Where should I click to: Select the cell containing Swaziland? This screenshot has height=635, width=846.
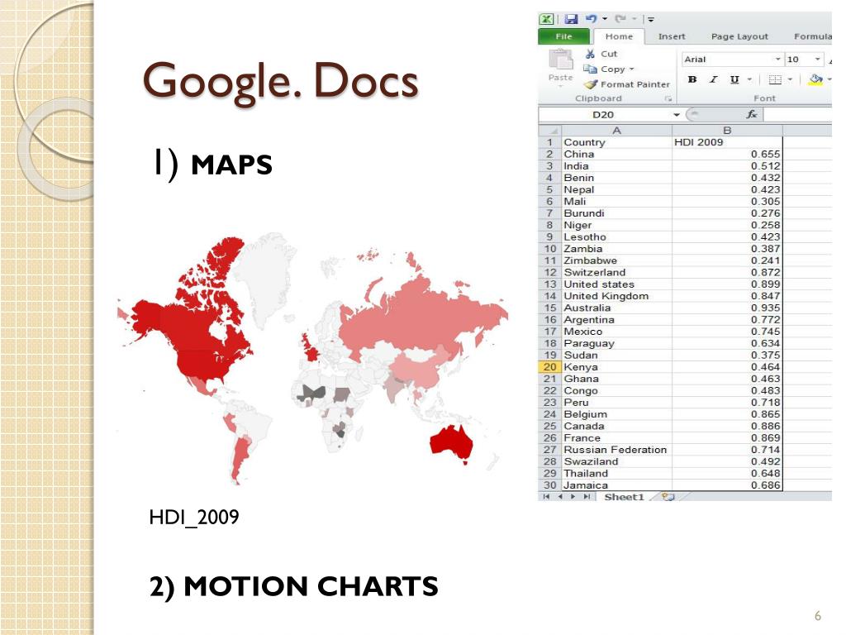point(616,461)
